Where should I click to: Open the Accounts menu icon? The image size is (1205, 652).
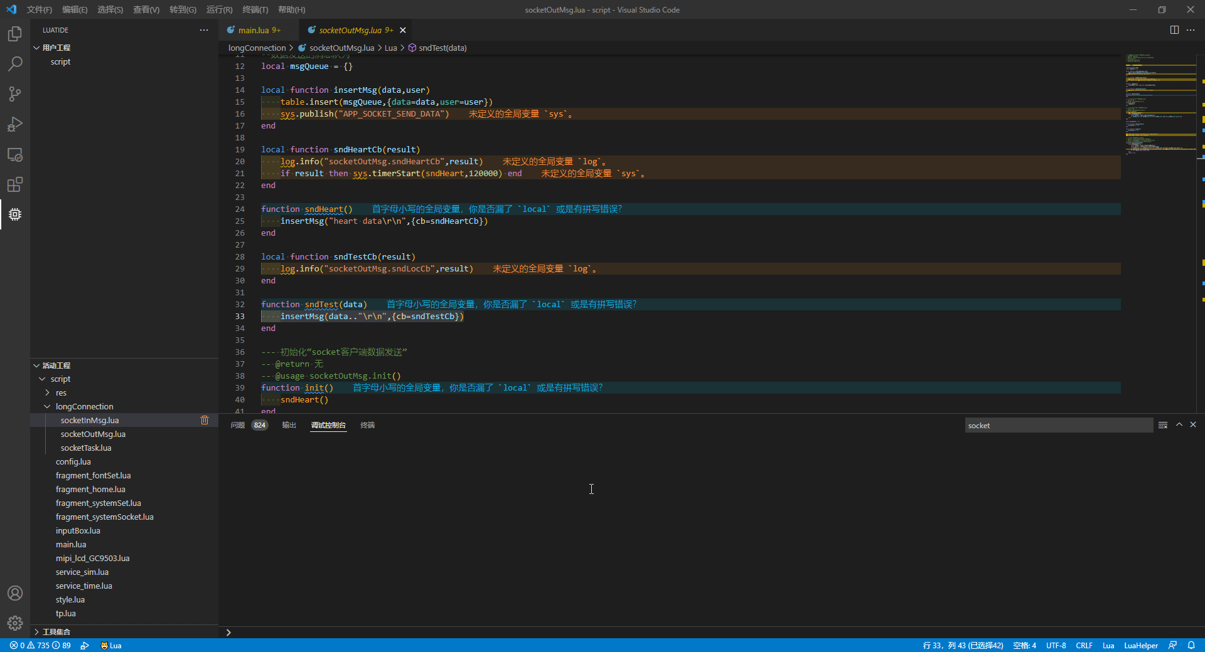(x=15, y=593)
